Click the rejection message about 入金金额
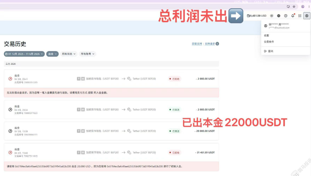The image size is (311, 176). coord(111,93)
